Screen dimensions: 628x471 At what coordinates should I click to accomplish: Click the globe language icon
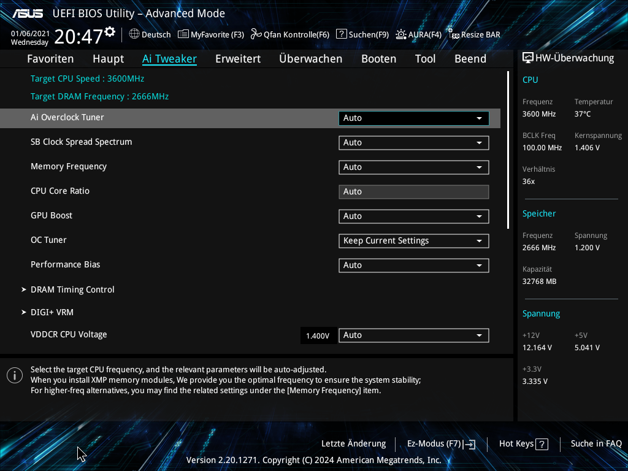coord(134,34)
